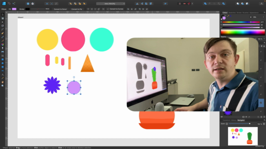This screenshot has height=149, width=266.
Task: Toggle Edit All Layers button
Action: [x=222, y=117]
